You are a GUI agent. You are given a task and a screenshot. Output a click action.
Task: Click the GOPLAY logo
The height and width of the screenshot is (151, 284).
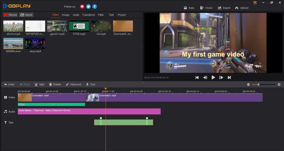(x=17, y=6)
